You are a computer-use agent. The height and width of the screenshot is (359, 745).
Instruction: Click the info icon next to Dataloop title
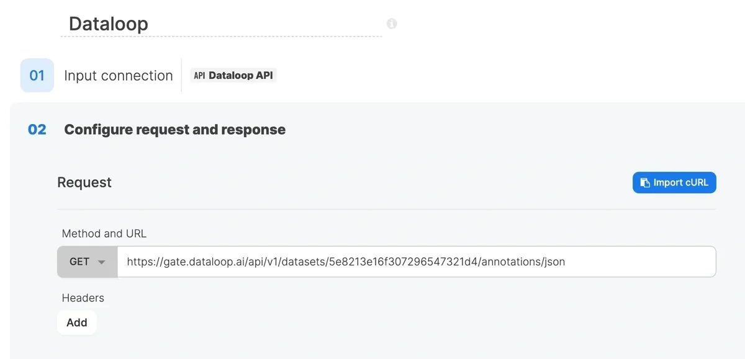point(391,23)
